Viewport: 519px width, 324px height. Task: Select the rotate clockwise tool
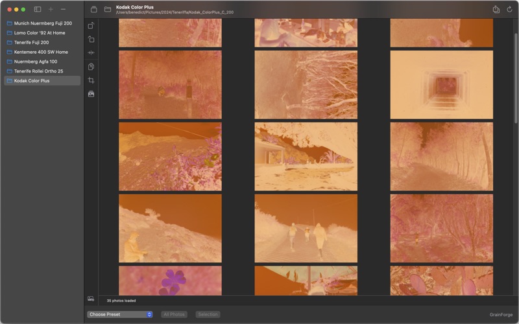(x=91, y=25)
